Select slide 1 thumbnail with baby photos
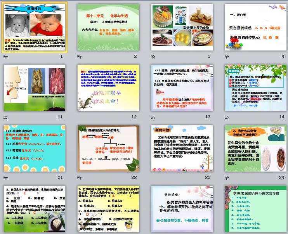Image resolution: width=288 pixels, height=234 pixels. coord(35,27)
